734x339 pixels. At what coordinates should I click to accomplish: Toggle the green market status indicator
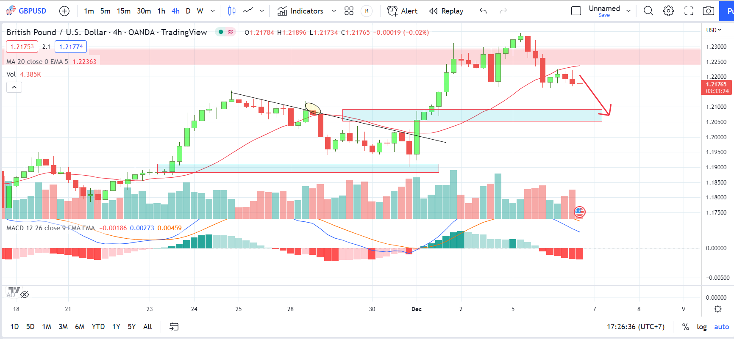click(221, 32)
